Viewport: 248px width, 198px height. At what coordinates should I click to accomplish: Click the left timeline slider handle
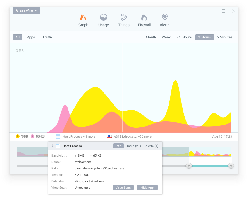[x=189, y=166]
